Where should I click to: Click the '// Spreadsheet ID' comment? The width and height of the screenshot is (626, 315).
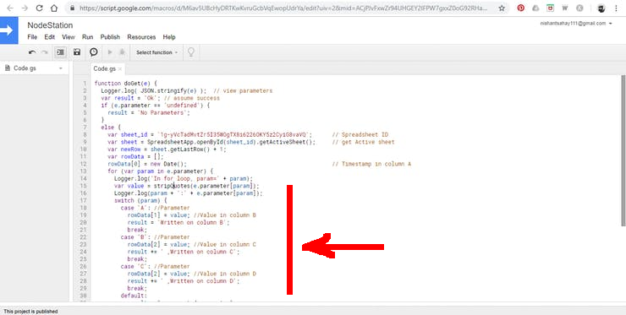360,135
